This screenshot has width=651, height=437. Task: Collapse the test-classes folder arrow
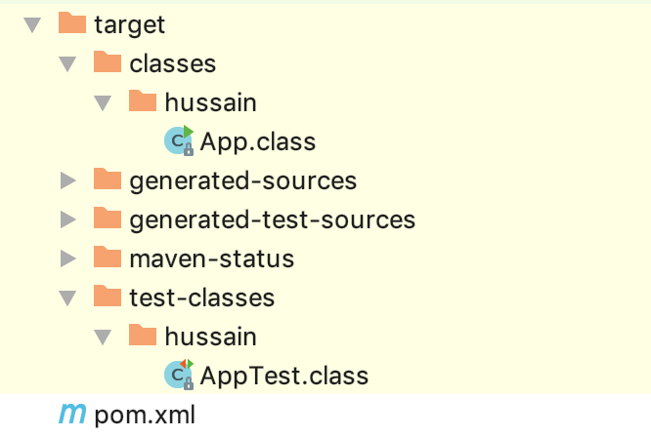coord(67,298)
